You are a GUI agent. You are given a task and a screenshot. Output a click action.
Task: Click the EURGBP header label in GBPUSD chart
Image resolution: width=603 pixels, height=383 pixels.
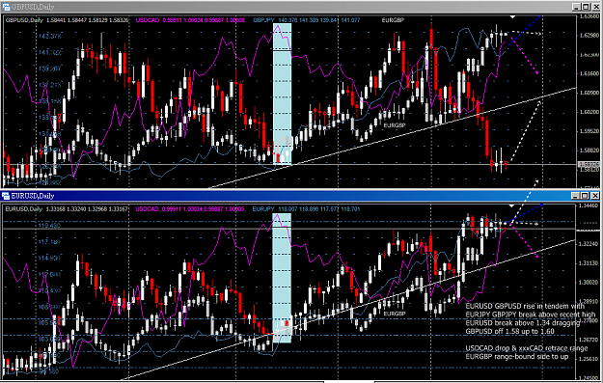coord(393,20)
